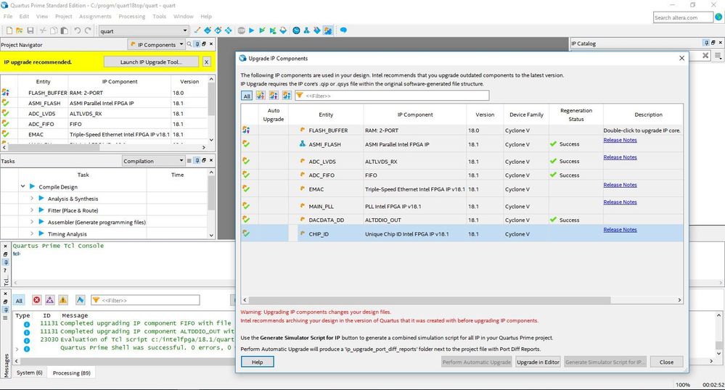Click the search icon in Project Navigator

[189, 44]
